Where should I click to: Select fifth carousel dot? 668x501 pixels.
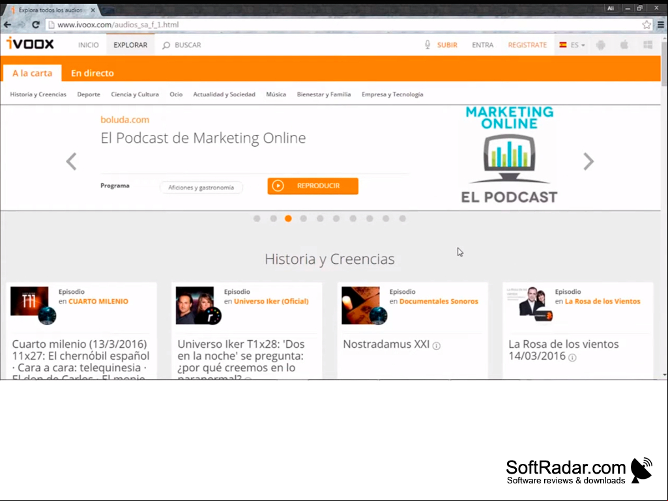(320, 218)
